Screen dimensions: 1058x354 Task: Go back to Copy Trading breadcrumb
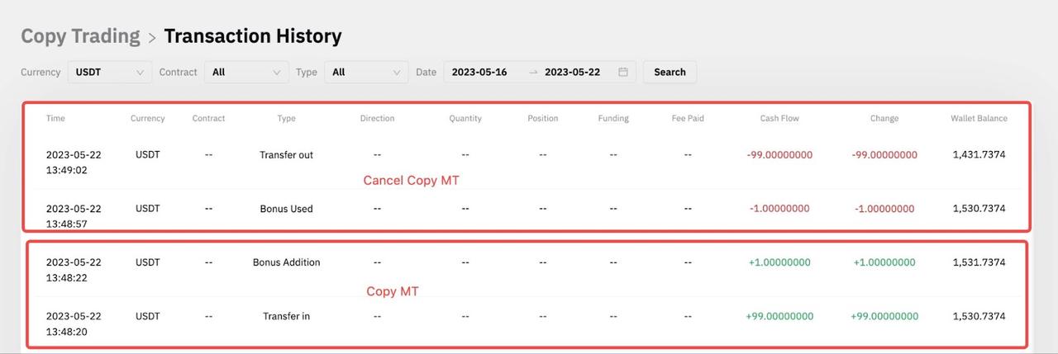click(x=80, y=36)
